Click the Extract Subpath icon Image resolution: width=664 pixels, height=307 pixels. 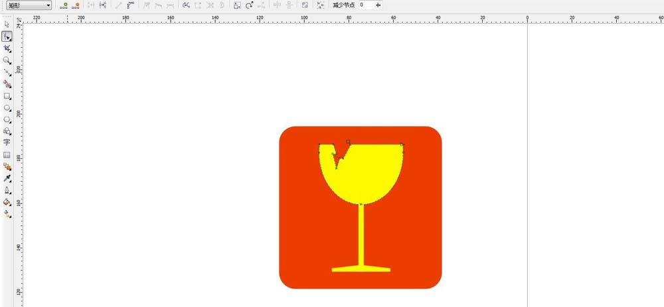point(210,5)
